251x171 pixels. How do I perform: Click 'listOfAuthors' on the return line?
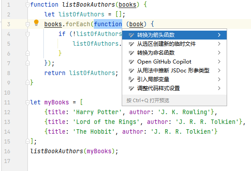click(92, 73)
